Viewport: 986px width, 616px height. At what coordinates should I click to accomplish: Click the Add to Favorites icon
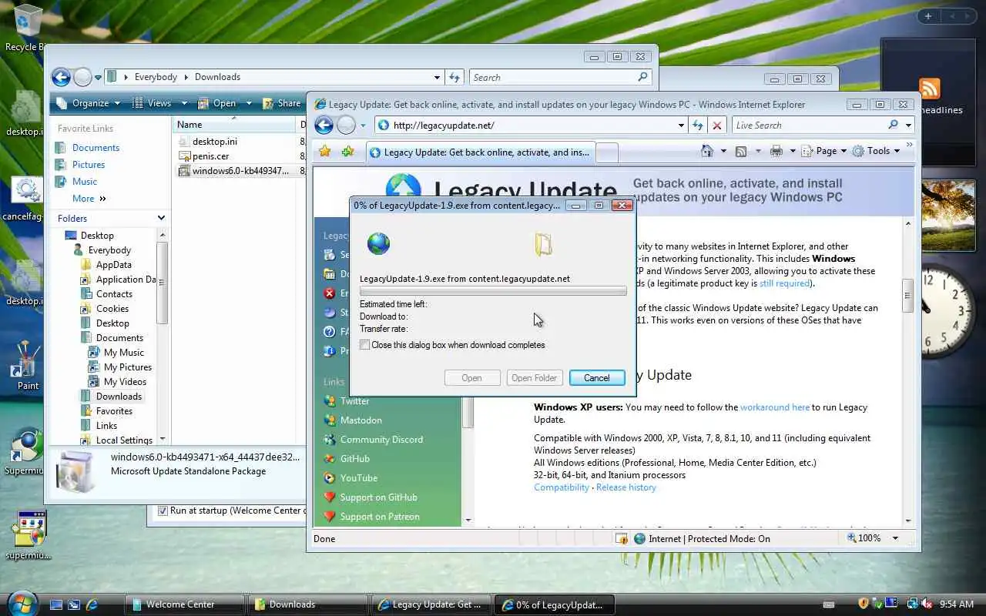347,152
